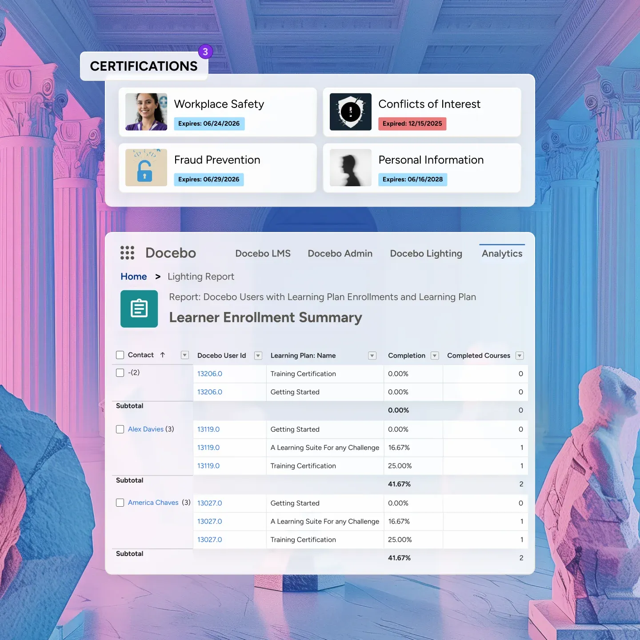The image size is (640, 640).
Task: Open the Fraud Prevention padlock icon
Action: [146, 168]
